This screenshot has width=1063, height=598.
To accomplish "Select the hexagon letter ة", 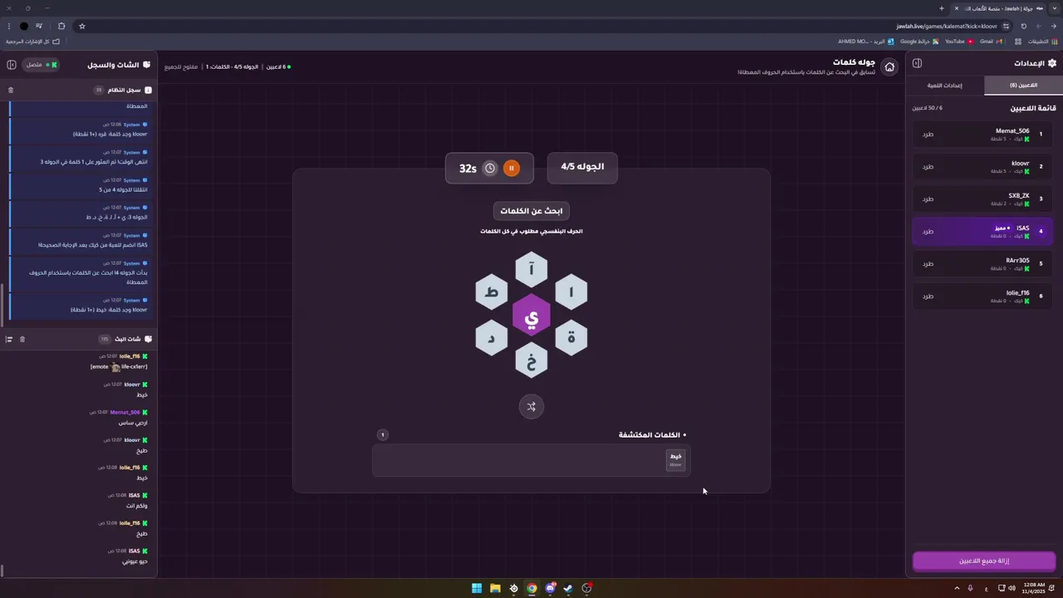I will (571, 338).
